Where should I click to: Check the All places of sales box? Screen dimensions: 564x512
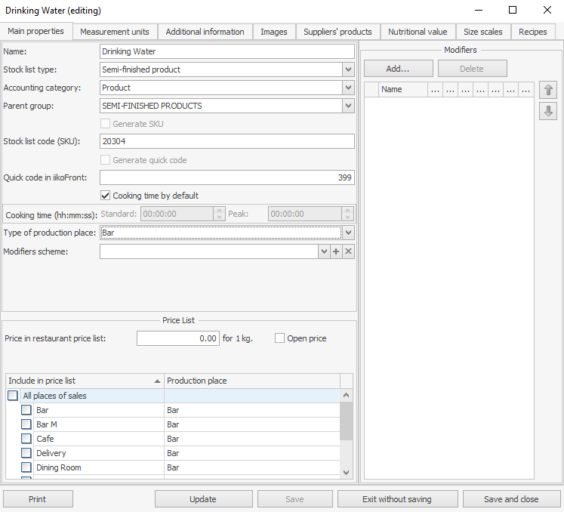[13, 396]
